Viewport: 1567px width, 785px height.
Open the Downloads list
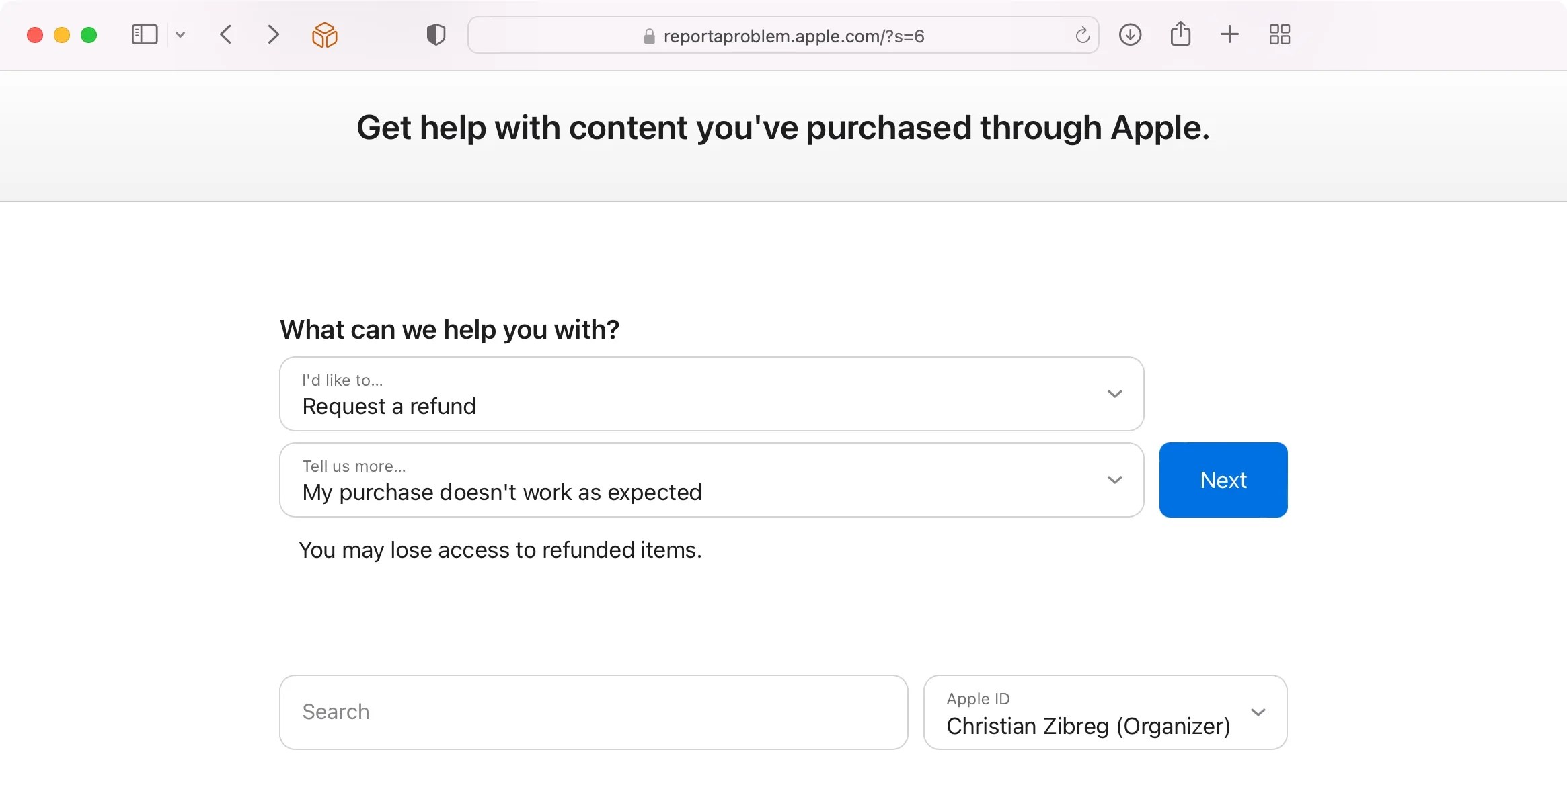[1130, 34]
